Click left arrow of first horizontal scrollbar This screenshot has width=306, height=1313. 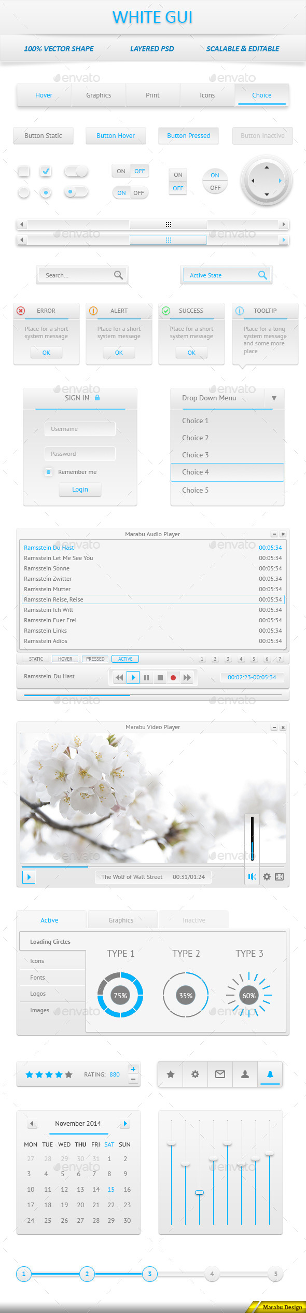tap(21, 225)
